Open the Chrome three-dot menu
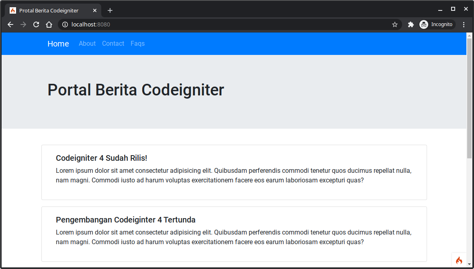Screen dimensions: 474x269 point(464,24)
